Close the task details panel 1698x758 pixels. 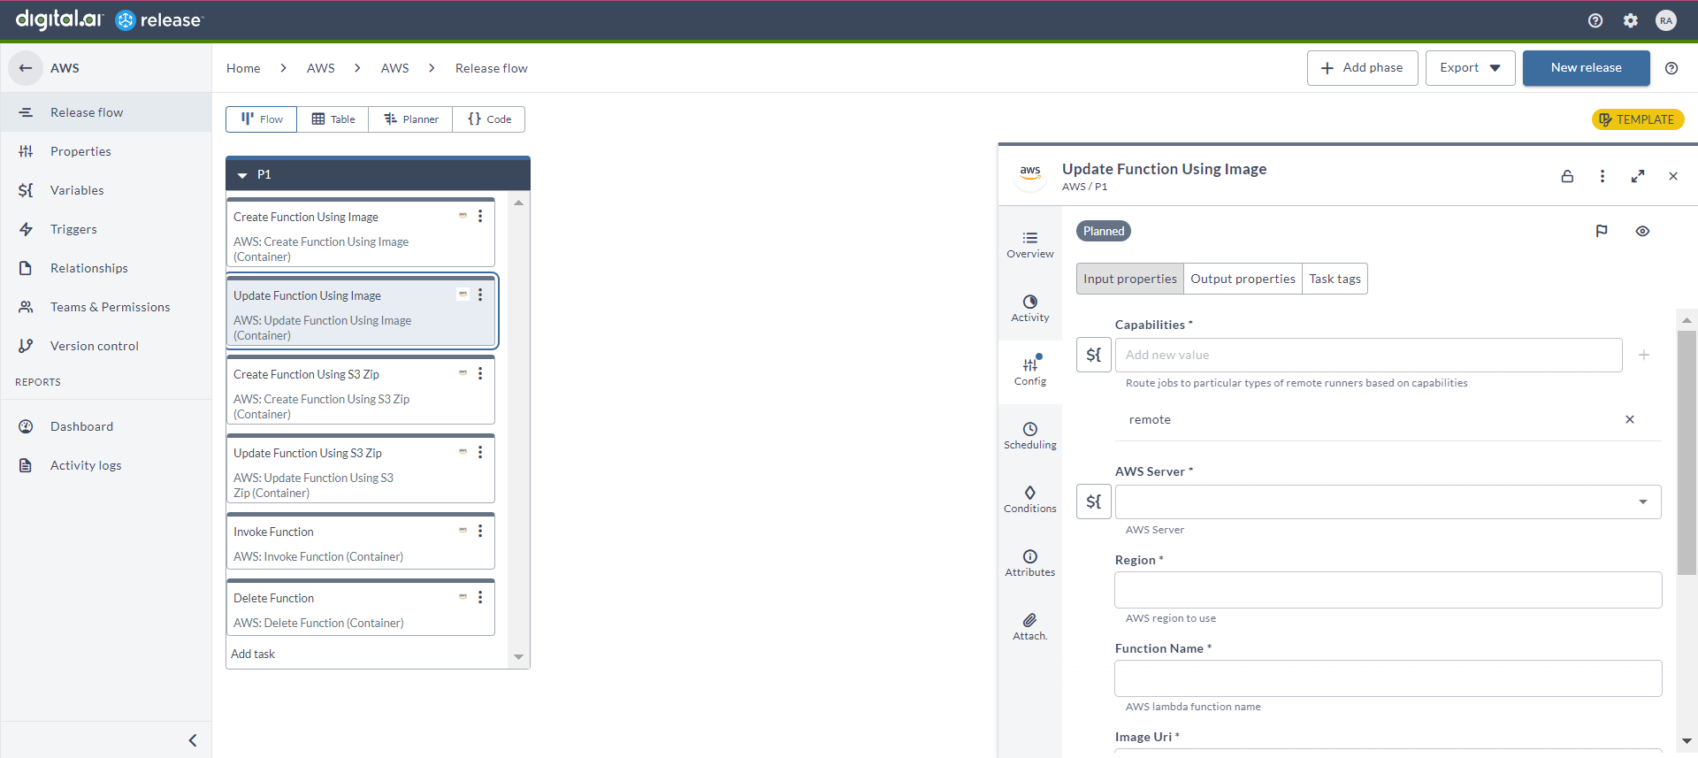pyautogui.click(x=1673, y=176)
